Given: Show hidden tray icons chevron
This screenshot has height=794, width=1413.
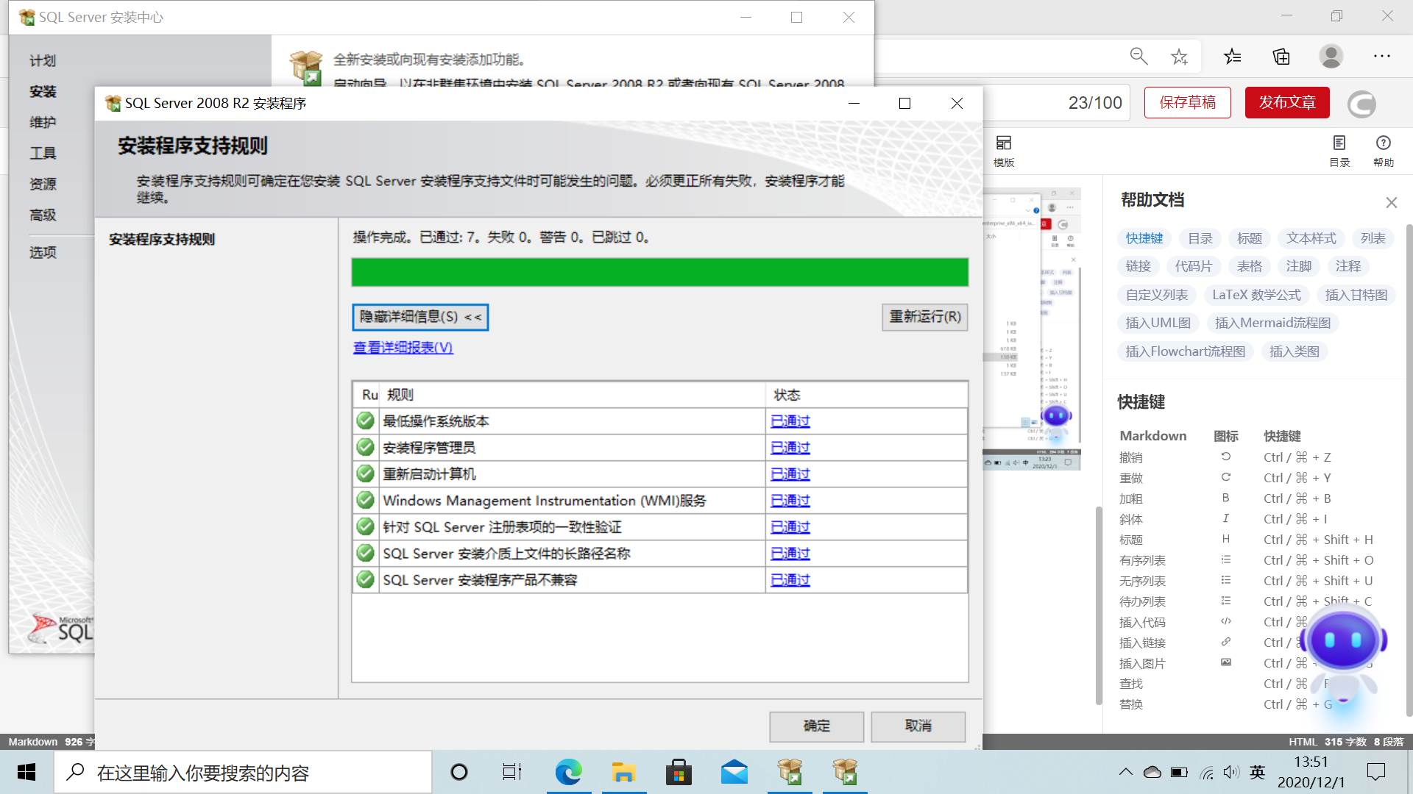Looking at the screenshot, I should pyautogui.click(x=1126, y=772).
